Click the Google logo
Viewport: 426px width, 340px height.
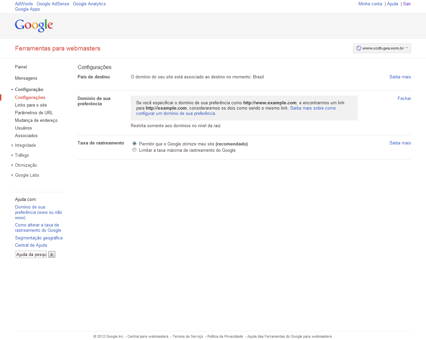click(34, 25)
